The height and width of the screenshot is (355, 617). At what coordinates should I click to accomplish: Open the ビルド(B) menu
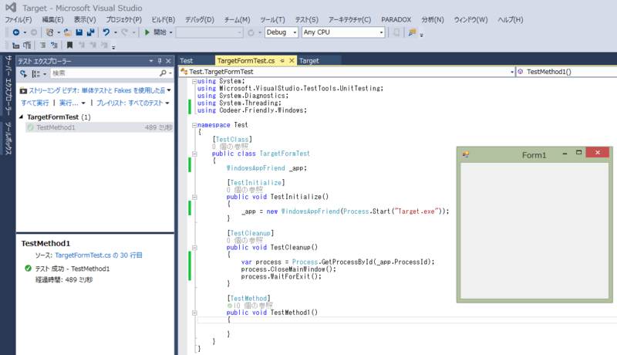pyautogui.click(x=164, y=19)
